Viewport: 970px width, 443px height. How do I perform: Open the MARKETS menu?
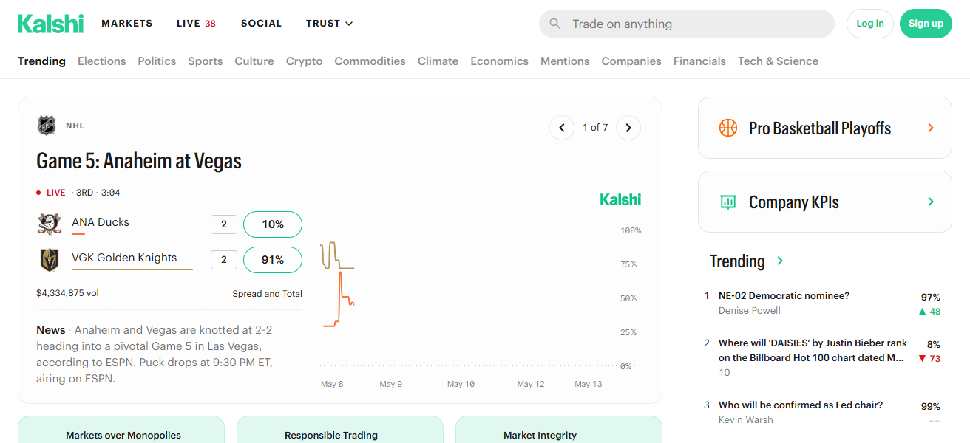[127, 24]
